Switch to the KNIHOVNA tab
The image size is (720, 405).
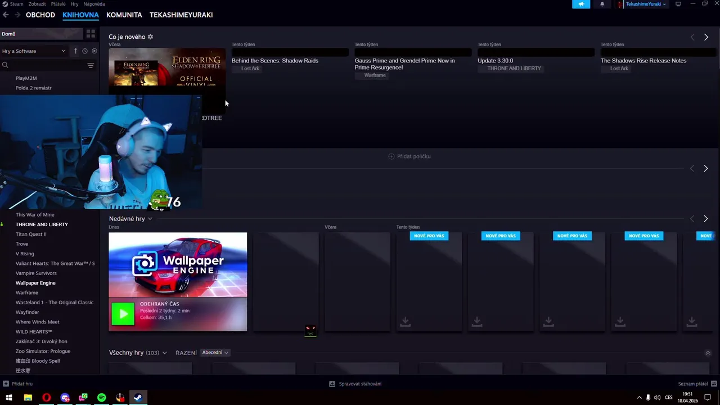coord(80,15)
